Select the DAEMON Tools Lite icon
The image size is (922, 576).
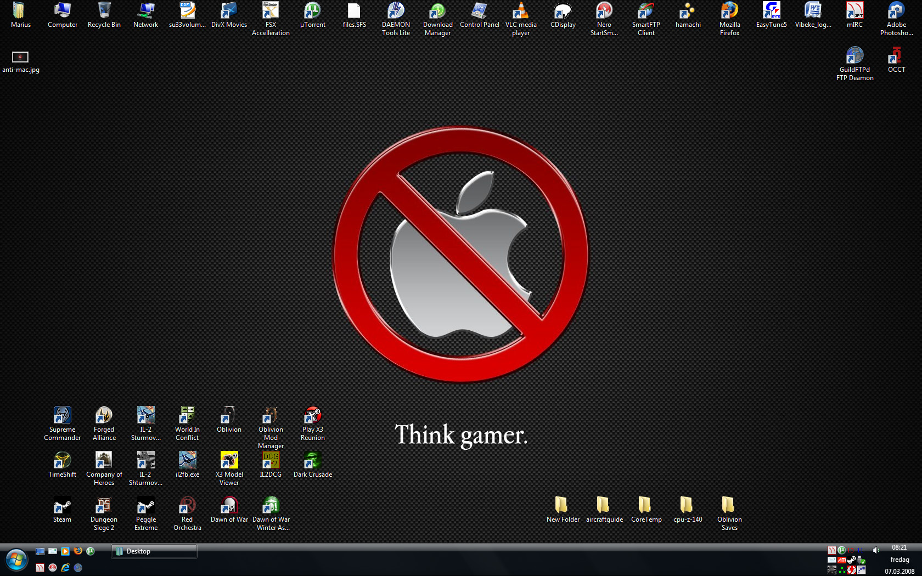pyautogui.click(x=396, y=11)
